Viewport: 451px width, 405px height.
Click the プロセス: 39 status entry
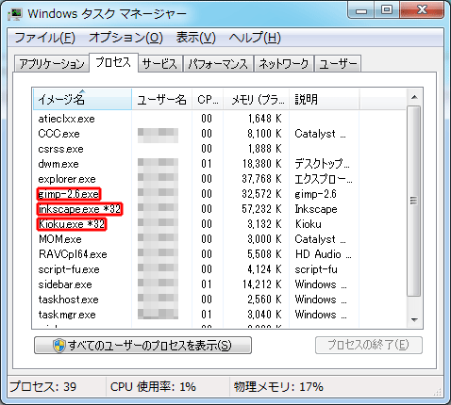click(43, 386)
